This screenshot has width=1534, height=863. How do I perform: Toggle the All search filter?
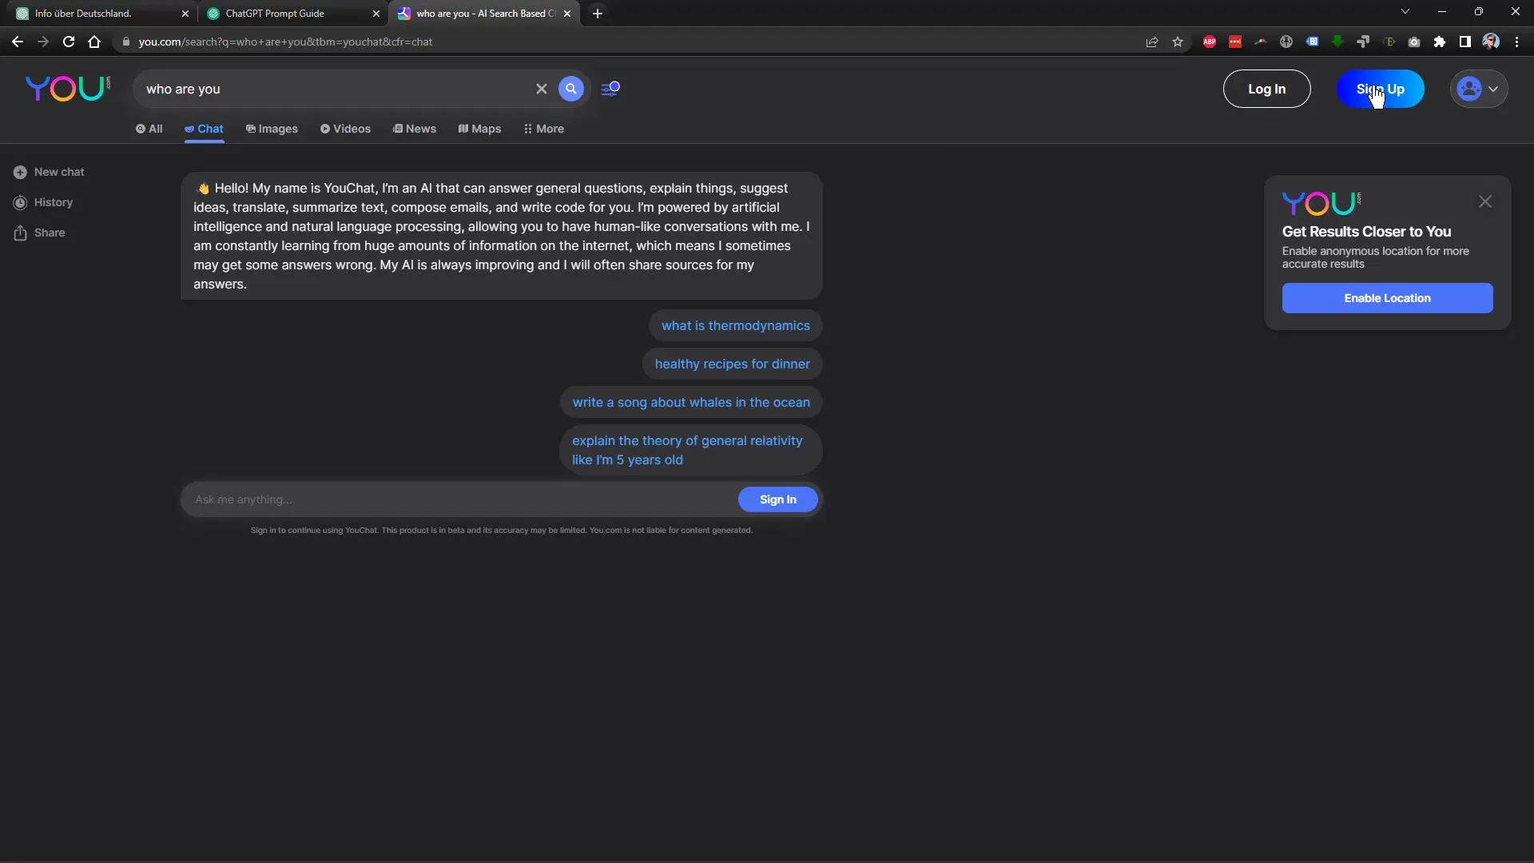click(149, 129)
